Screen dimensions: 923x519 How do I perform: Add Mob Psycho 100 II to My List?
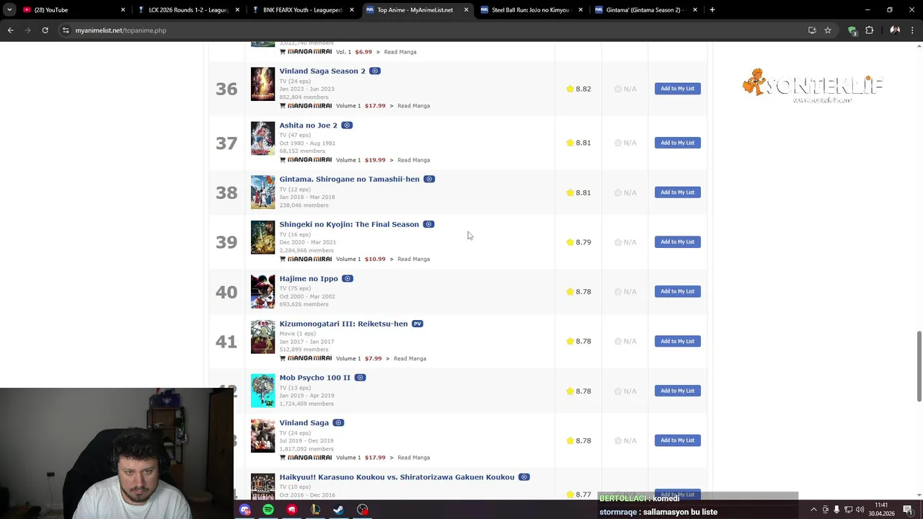pos(677,391)
